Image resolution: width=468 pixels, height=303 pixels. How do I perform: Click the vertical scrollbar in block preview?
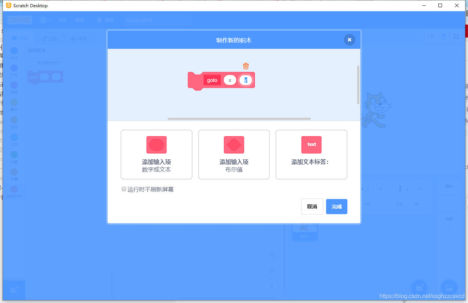coord(358,85)
